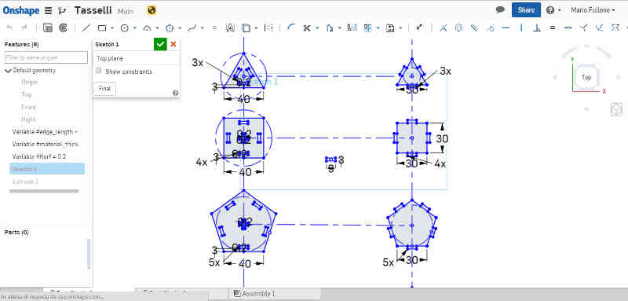Viewport: 628px width, 301px height.
Task: Click the Top plane field in sketch dialog
Action: click(136, 58)
